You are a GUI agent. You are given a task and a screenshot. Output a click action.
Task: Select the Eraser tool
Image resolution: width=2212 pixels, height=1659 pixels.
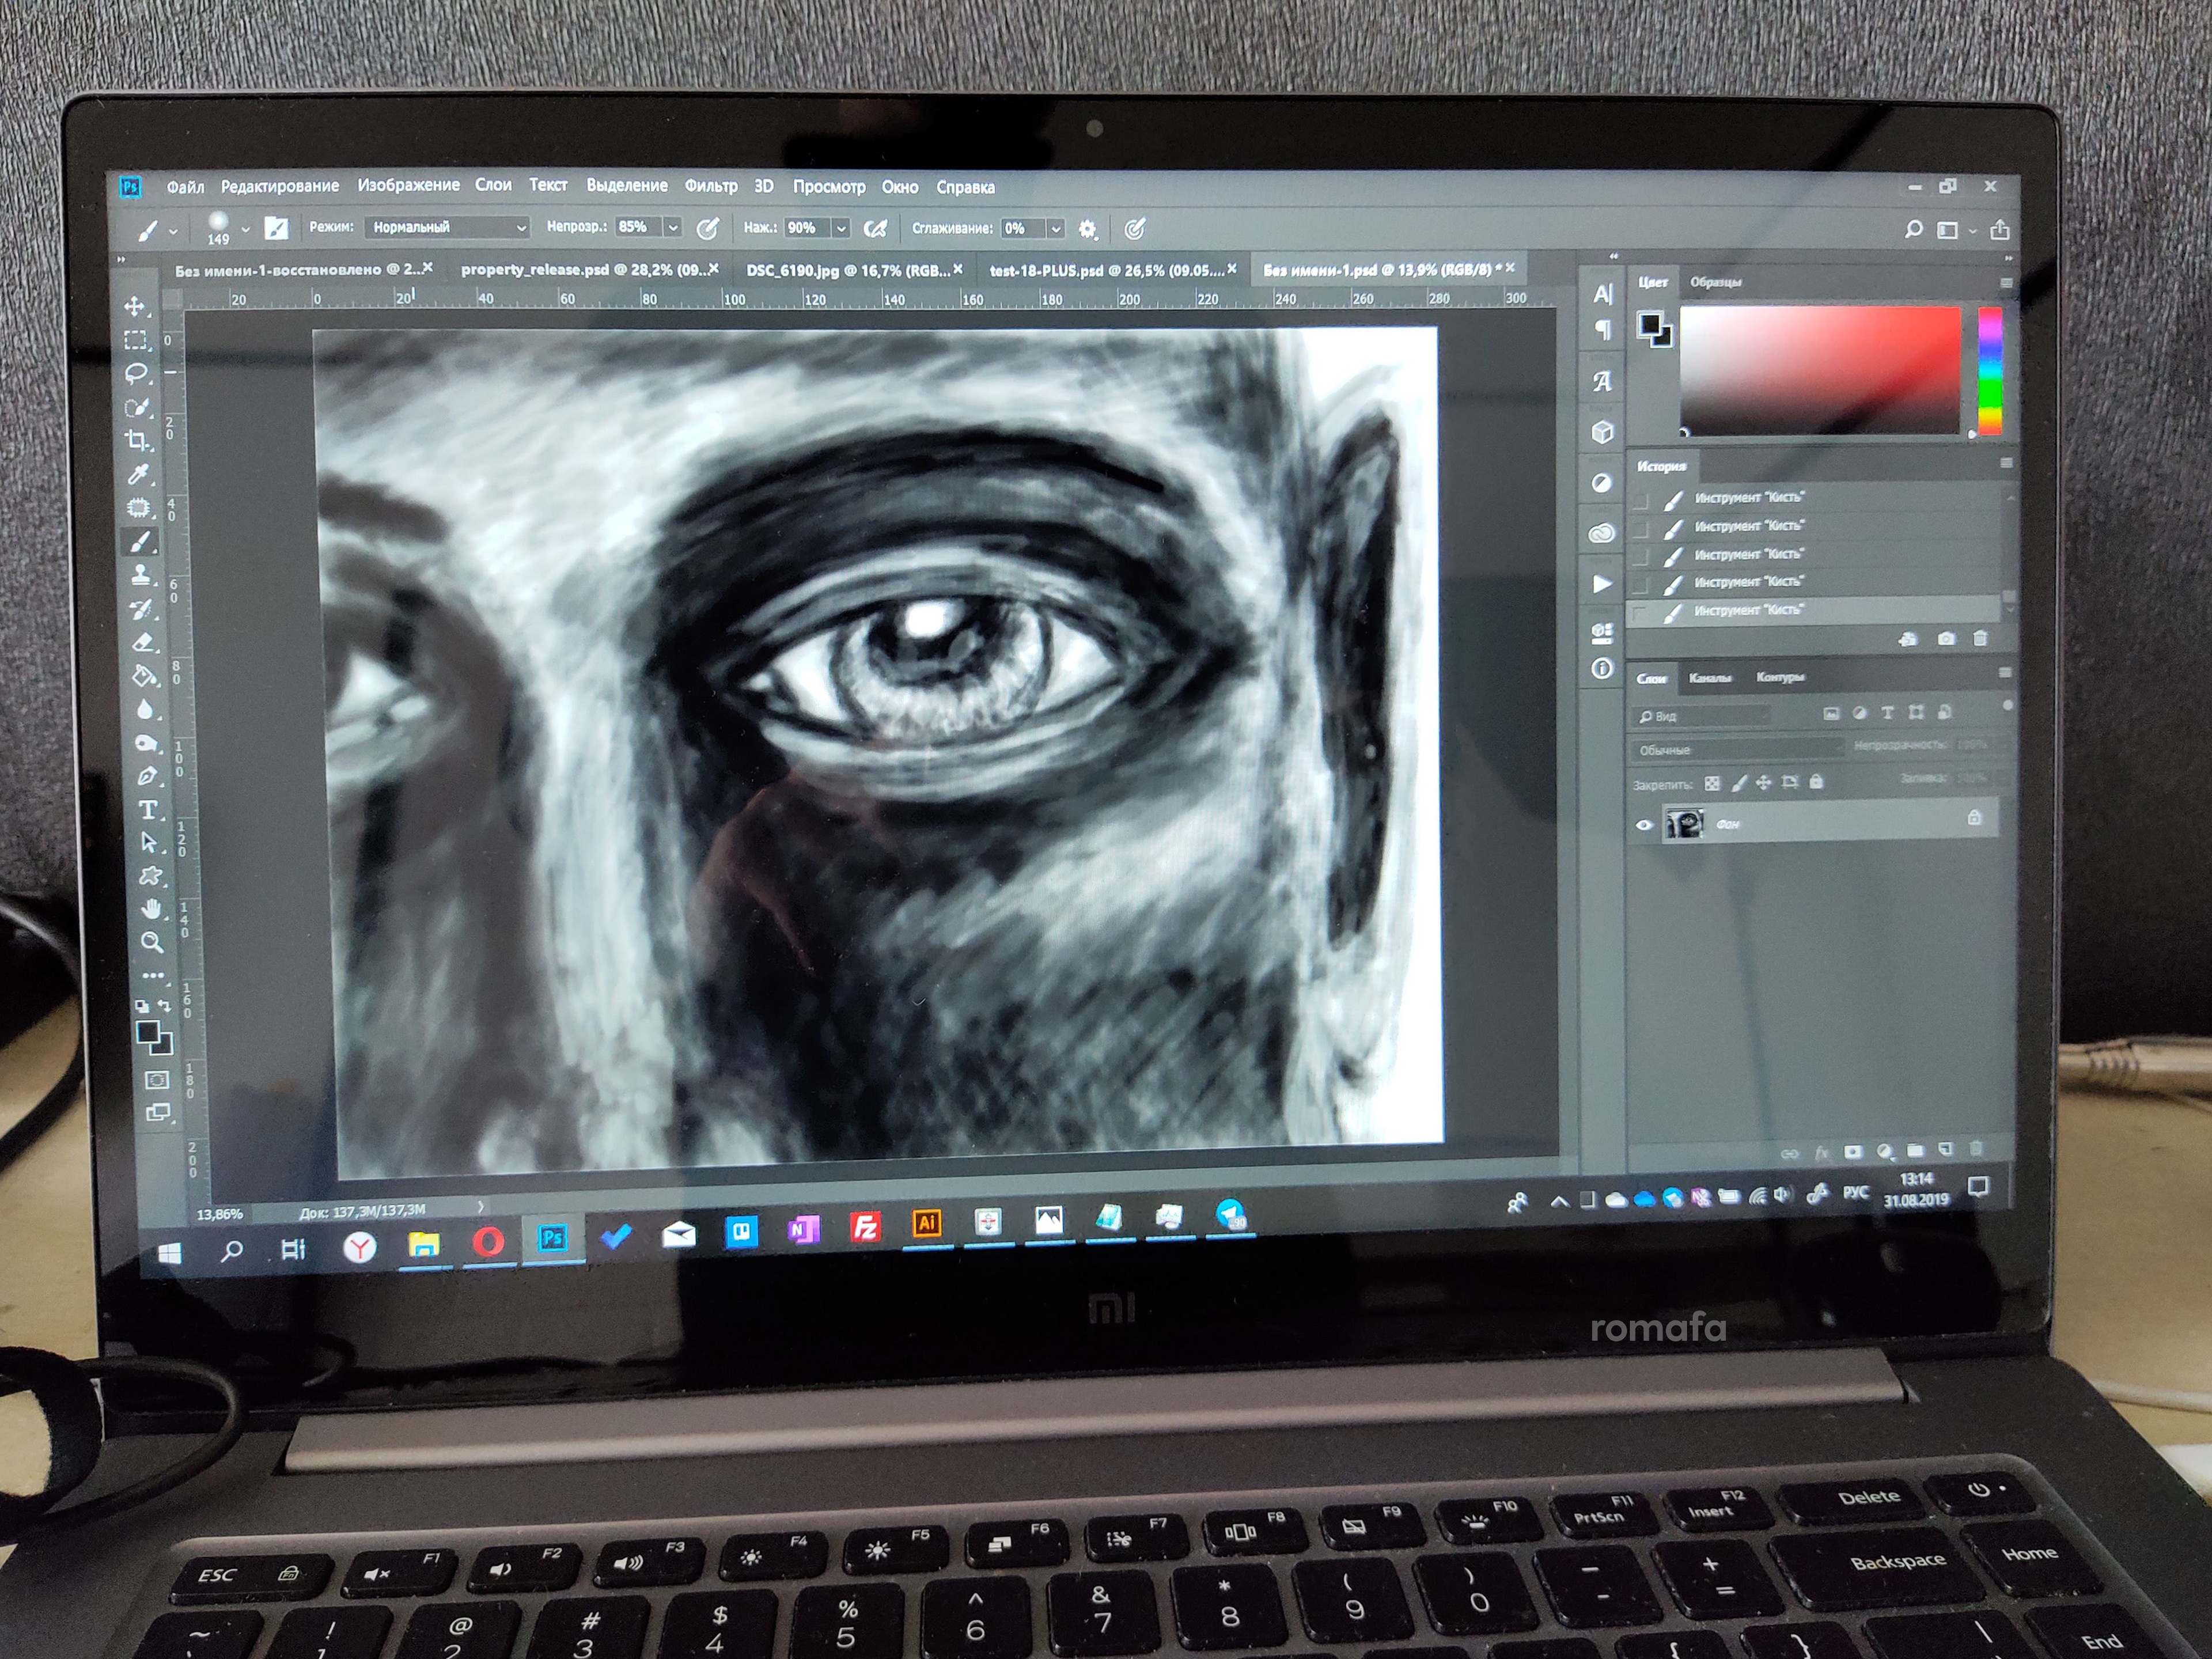[143, 642]
